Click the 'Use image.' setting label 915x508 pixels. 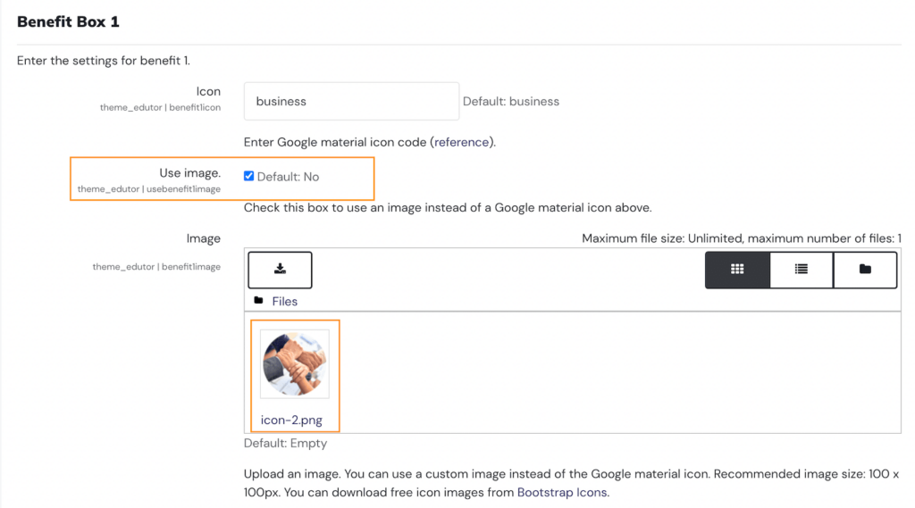(189, 173)
